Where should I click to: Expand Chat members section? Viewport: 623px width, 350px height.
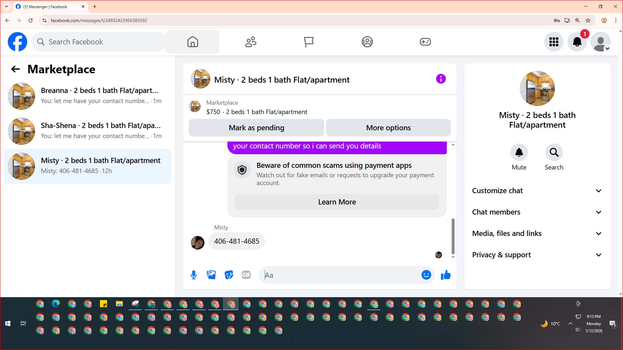(537, 212)
